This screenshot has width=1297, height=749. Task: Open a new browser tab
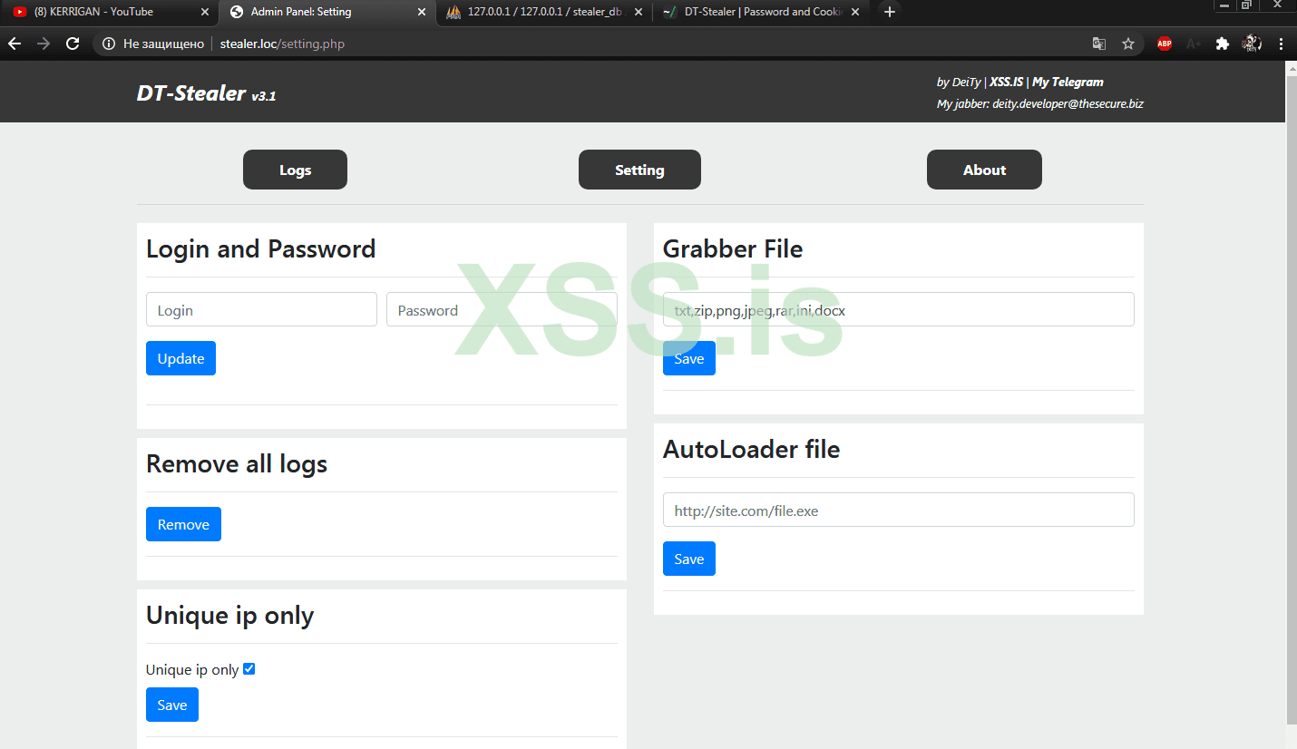[x=890, y=12]
